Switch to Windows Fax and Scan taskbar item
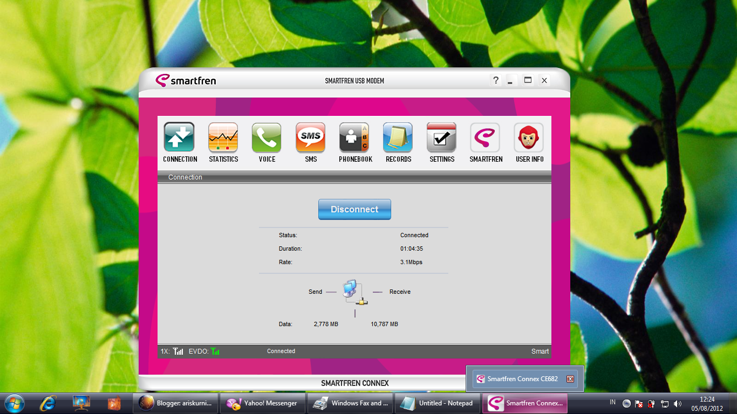Screen dimensions: 737x414 pyautogui.click(x=350, y=403)
